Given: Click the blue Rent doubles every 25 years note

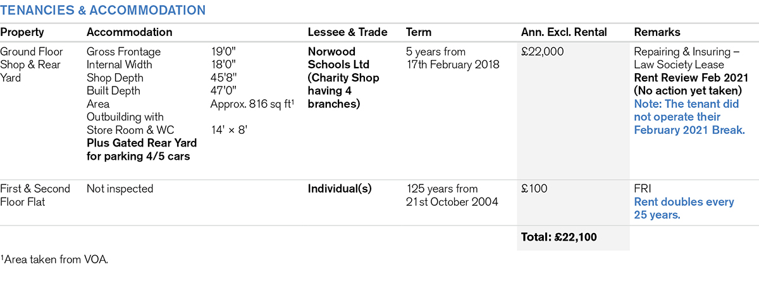Looking at the screenshot, I should click(684, 208).
